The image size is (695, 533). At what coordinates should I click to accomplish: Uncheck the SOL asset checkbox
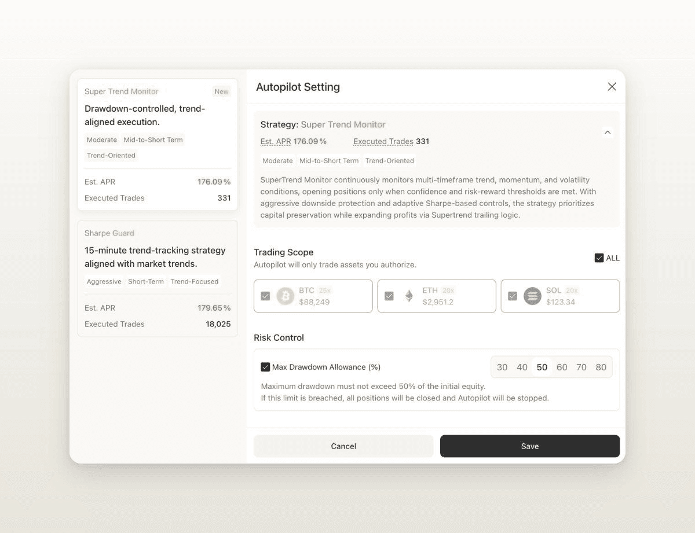513,296
